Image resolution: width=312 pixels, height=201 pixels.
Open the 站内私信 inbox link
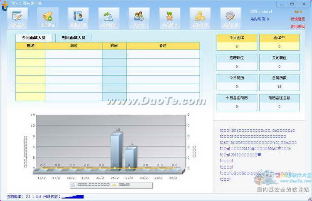click(x=260, y=19)
